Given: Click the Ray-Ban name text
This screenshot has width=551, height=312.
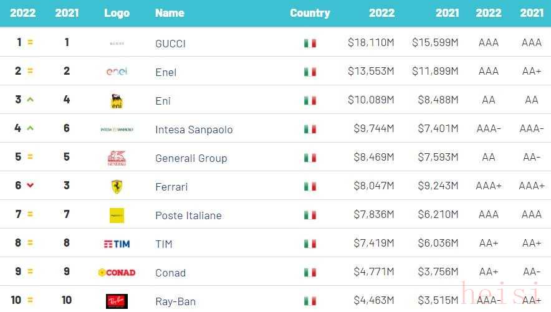Looking at the screenshot, I should click(175, 301).
